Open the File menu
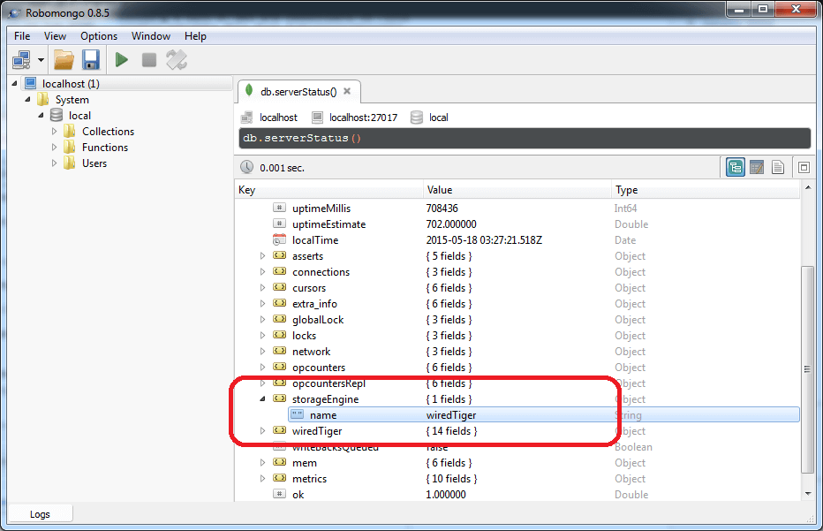This screenshot has height=531, width=823. click(x=22, y=35)
